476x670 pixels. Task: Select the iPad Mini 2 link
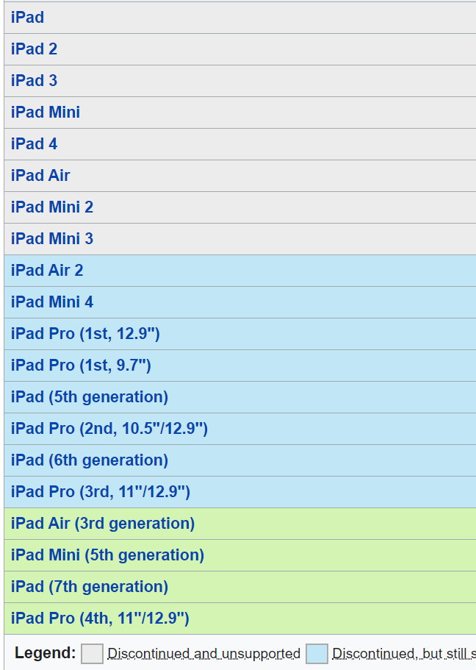point(52,207)
